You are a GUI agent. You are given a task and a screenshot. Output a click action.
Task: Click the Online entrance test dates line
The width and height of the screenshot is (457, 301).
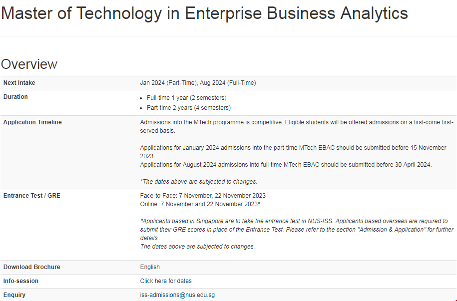(200, 205)
